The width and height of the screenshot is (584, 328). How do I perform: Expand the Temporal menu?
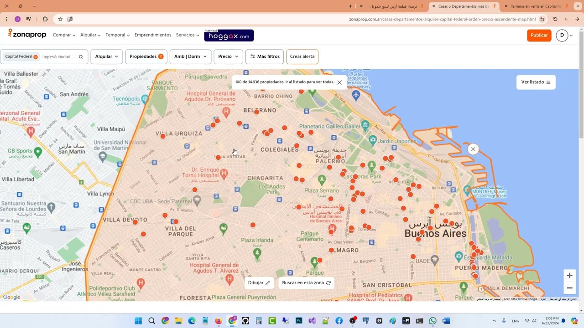coord(117,35)
